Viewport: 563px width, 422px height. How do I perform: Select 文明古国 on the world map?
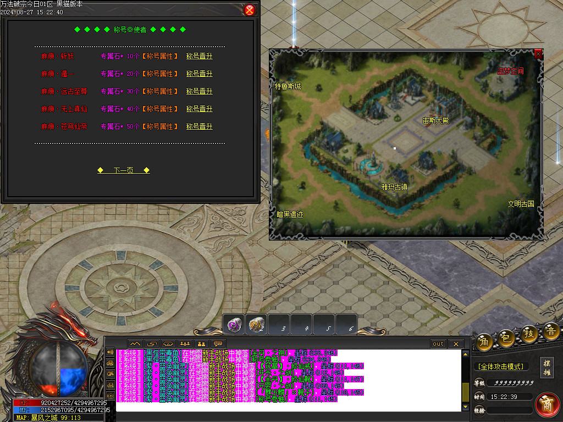click(x=521, y=204)
